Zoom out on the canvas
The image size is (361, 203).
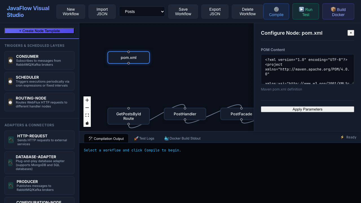[x=87, y=108]
